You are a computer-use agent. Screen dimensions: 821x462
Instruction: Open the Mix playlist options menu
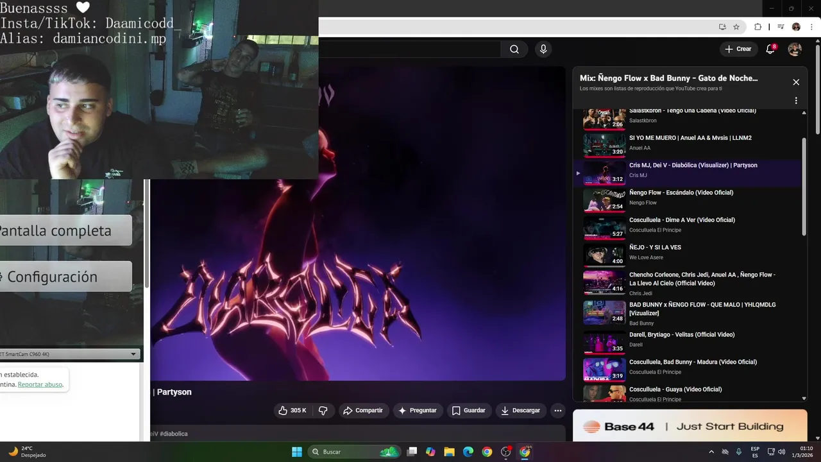(796, 101)
